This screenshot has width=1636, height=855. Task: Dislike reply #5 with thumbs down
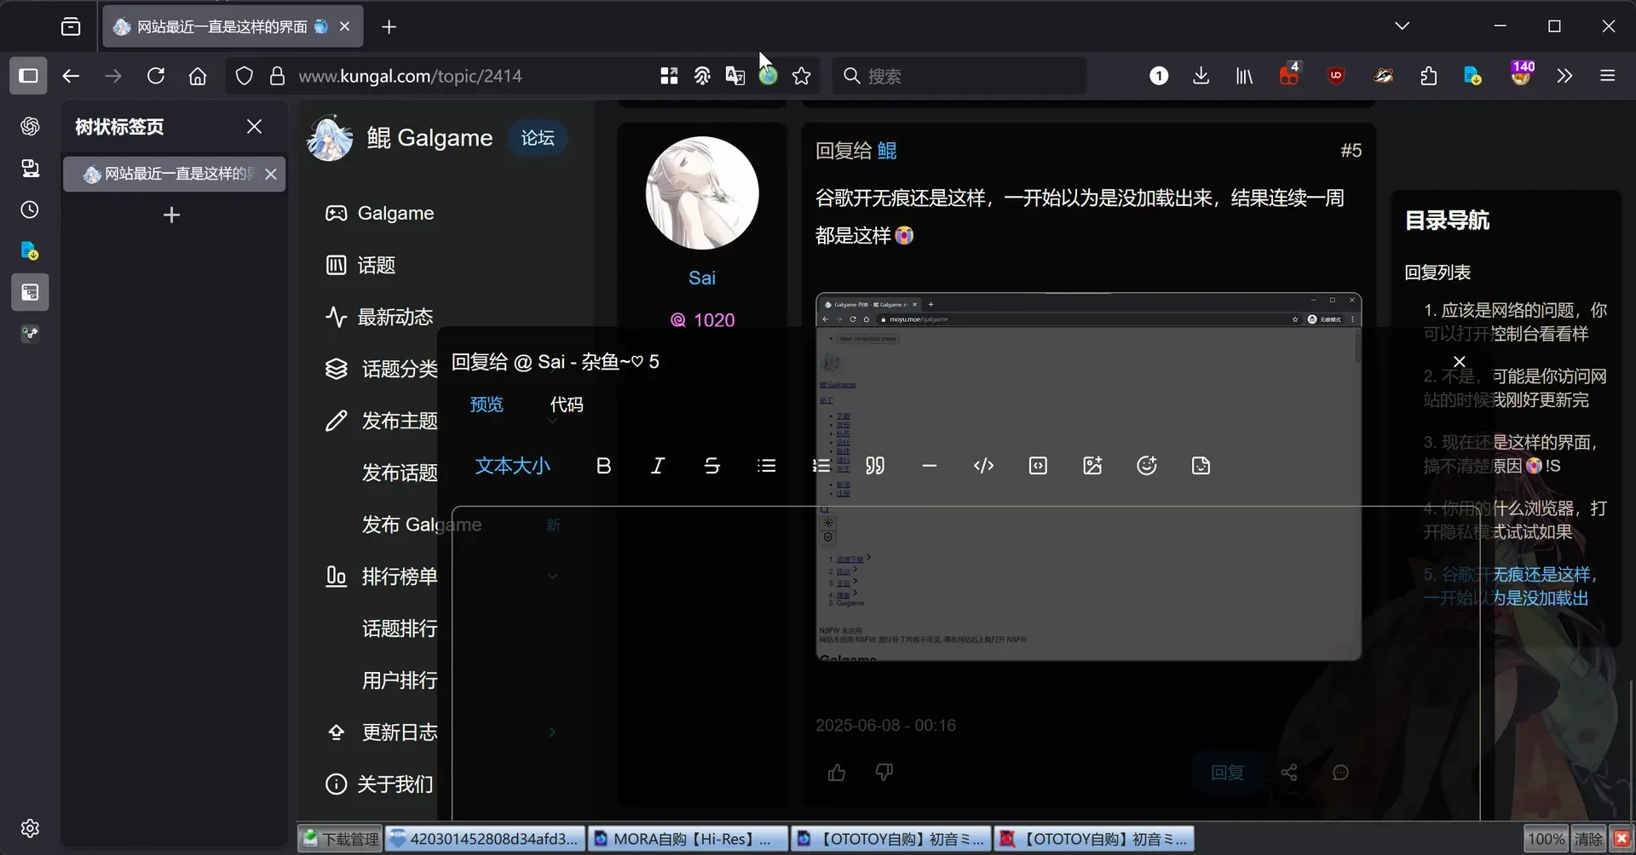[884, 772]
